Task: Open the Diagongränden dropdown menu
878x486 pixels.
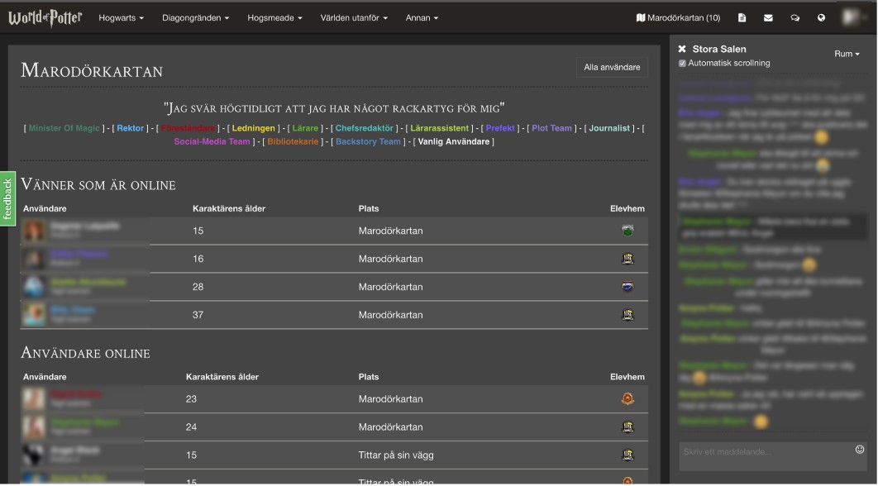Action: click(x=195, y=17)
